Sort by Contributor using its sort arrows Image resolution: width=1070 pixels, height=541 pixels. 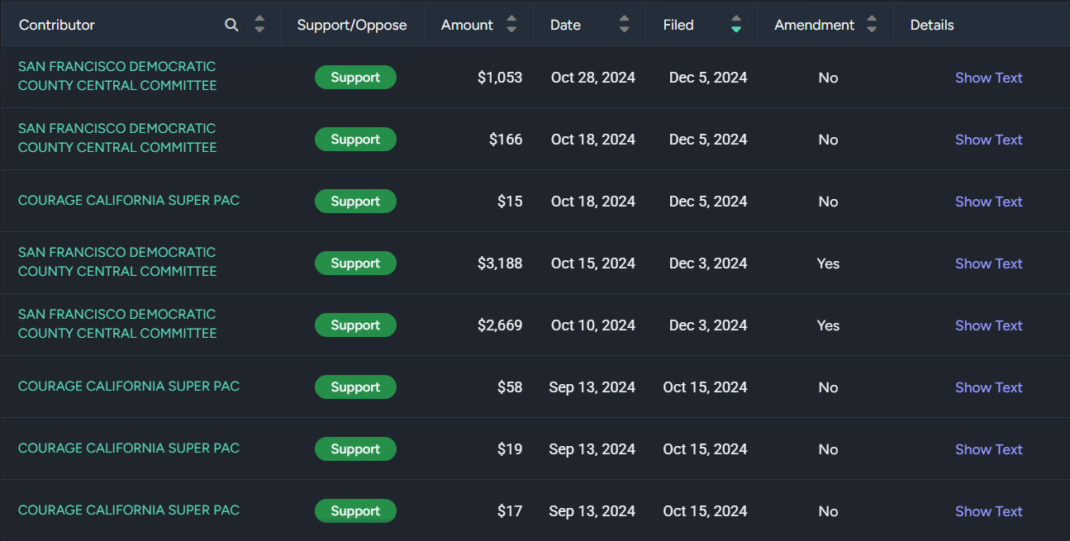259,25
